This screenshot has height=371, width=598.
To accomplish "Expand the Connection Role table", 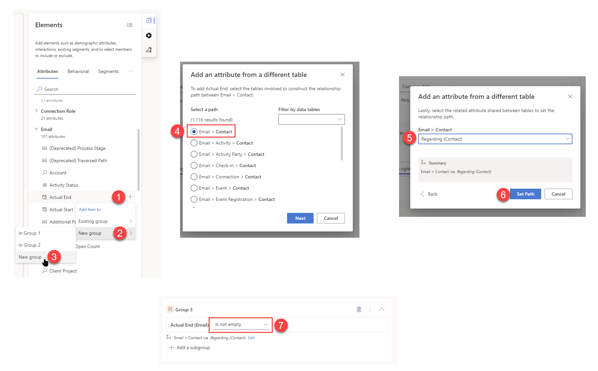I will 36,111.
